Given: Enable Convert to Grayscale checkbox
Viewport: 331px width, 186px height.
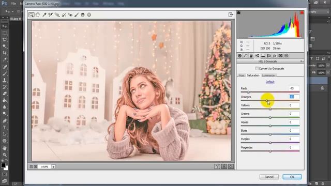Looking at the screenshot, I should pyautogui.click(x=257, y=69).
